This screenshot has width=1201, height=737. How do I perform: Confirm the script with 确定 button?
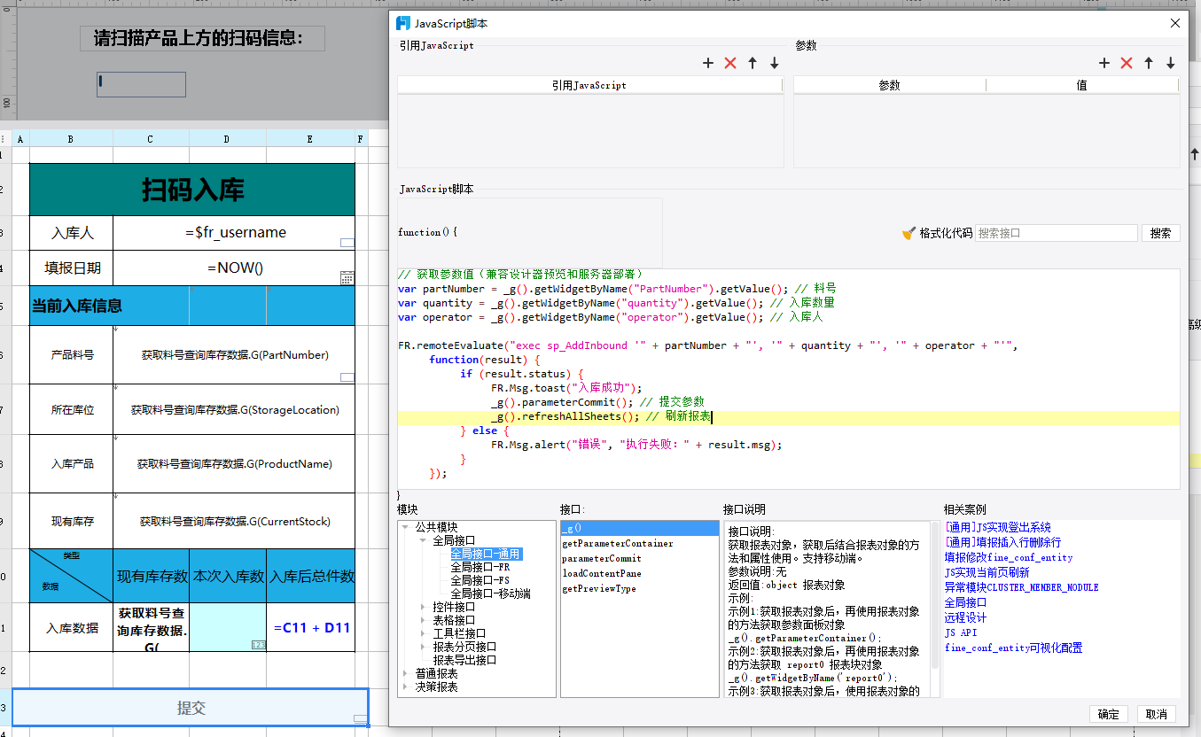coord(1108,714)
